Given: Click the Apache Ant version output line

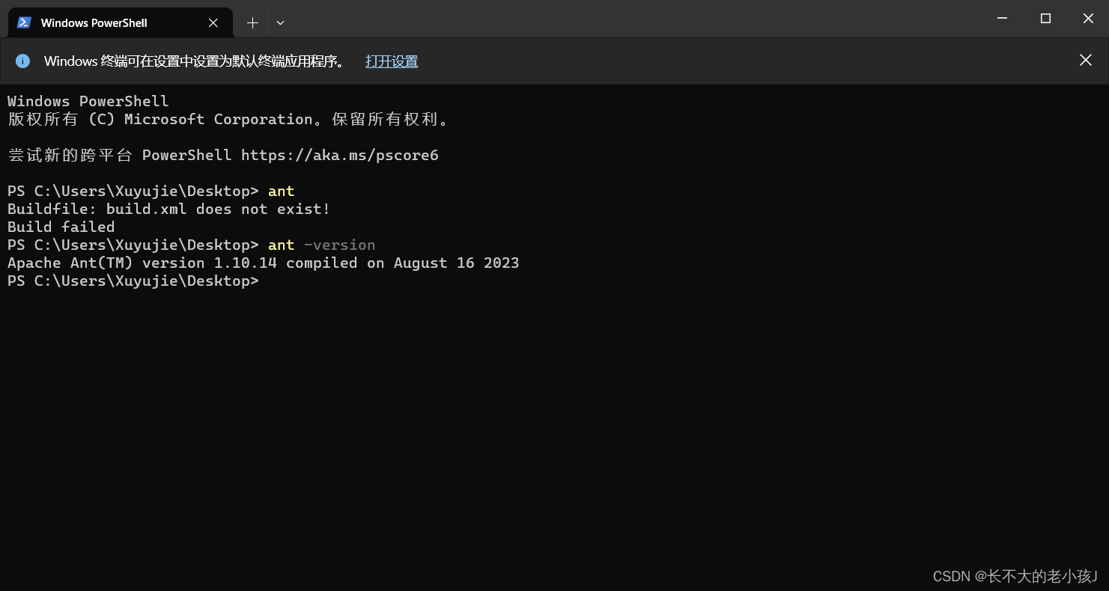Looking at the screenshot, I should click(263, 263).
